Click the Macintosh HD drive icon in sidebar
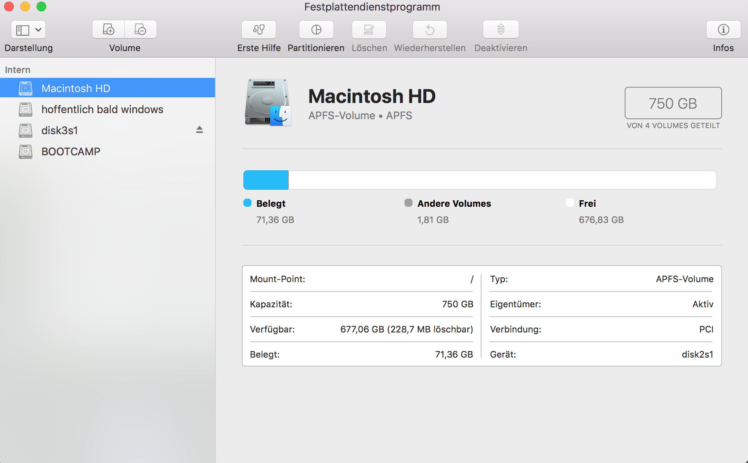 point(26,88)
